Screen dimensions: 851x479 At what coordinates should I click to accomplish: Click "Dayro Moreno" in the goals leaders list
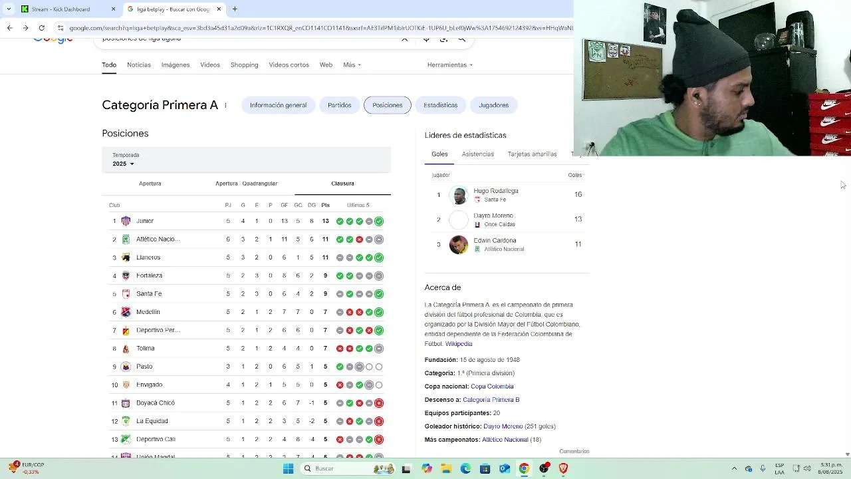click(x=493, y=216)
